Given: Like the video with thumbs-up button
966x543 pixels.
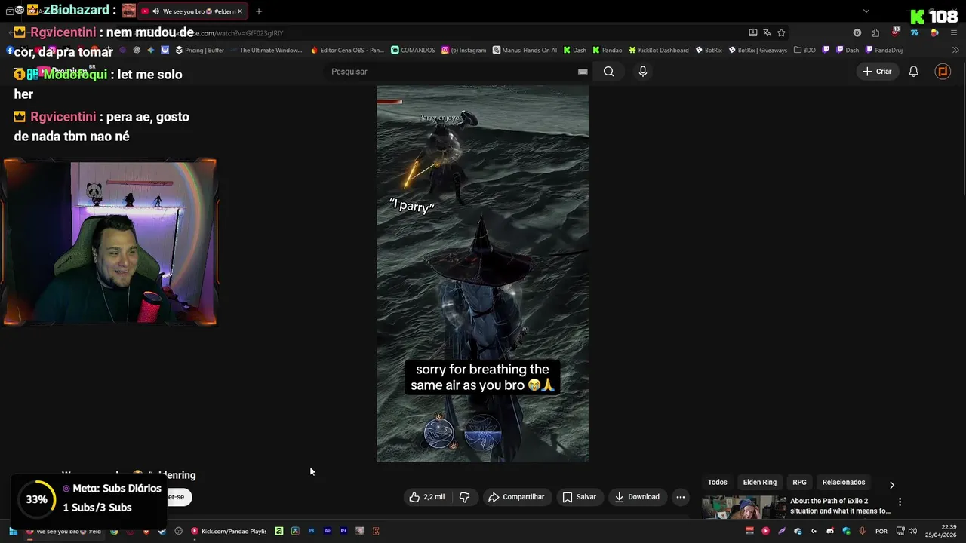Looking at the screenshot, I should pyautogui.click(x=427, y=497).
